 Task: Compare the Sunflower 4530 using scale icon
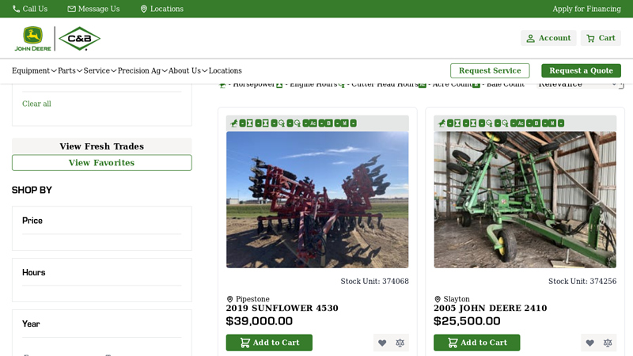(400, 343)
